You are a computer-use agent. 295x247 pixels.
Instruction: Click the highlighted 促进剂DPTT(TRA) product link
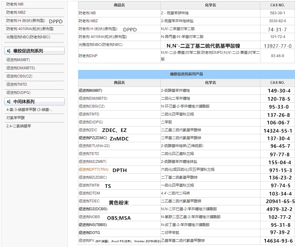pos(93,170)
